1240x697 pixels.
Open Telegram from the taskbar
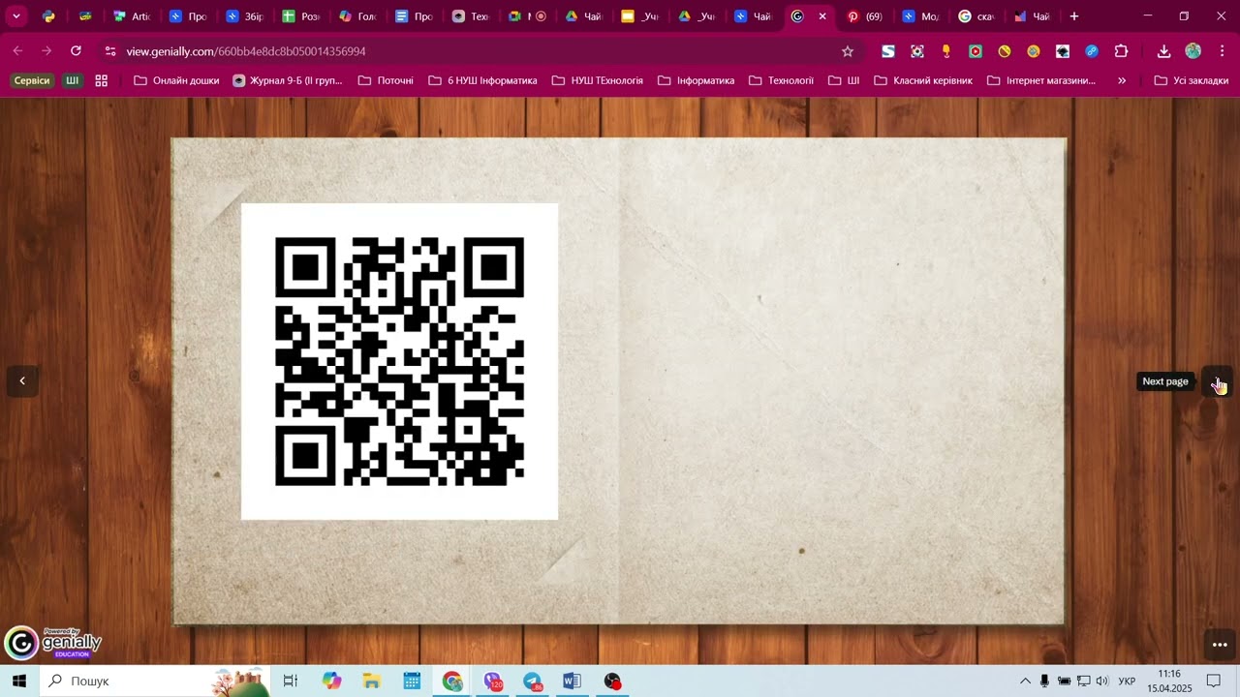click(x=533, y=682)
